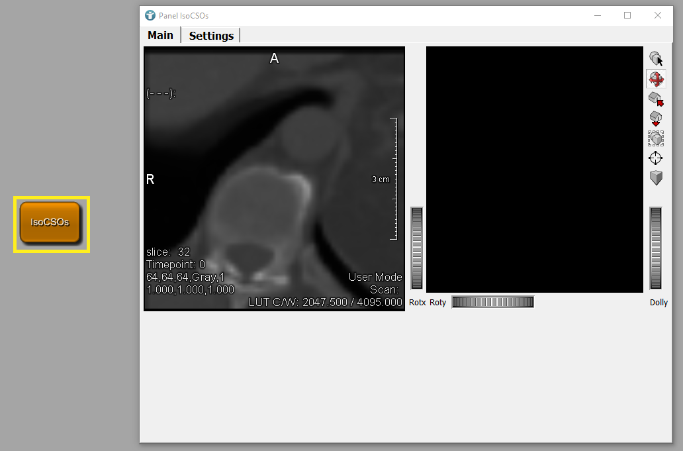Click the Roty horizontal thumbwheel

[492, 302]
